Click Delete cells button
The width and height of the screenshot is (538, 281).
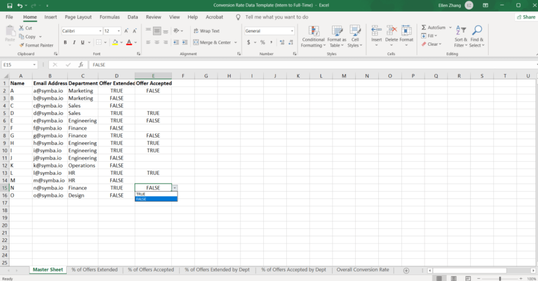click(391, 36)
